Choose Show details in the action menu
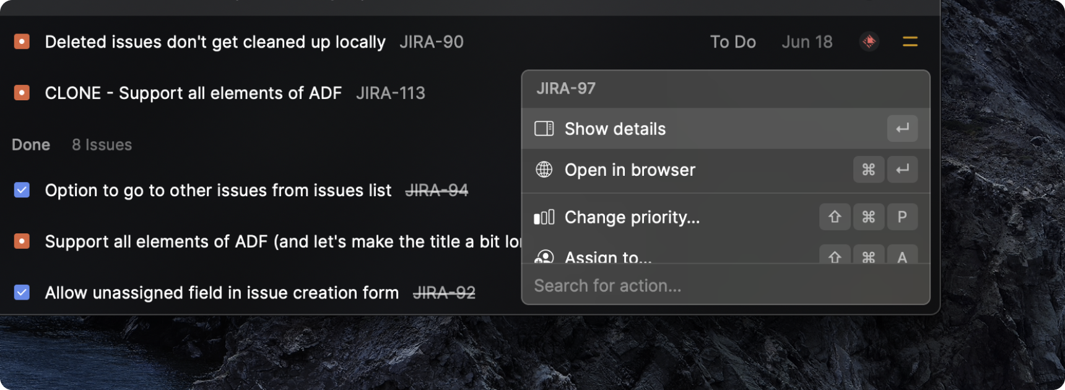Image resolution: width=1065 pixels, height=390 pixels. (x=726, y=129)
